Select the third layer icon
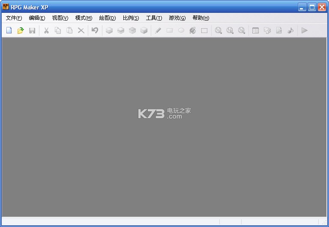 [132, 30]
